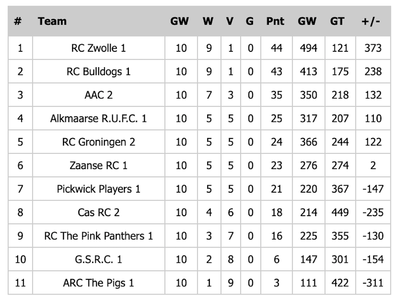Viewport: 395px width, 301px height.
Task: Click the # rank column header
Action: pos(17,21)
